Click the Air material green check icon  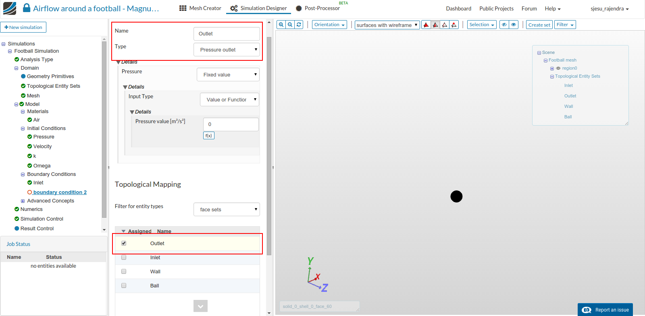tap(29, 120)
